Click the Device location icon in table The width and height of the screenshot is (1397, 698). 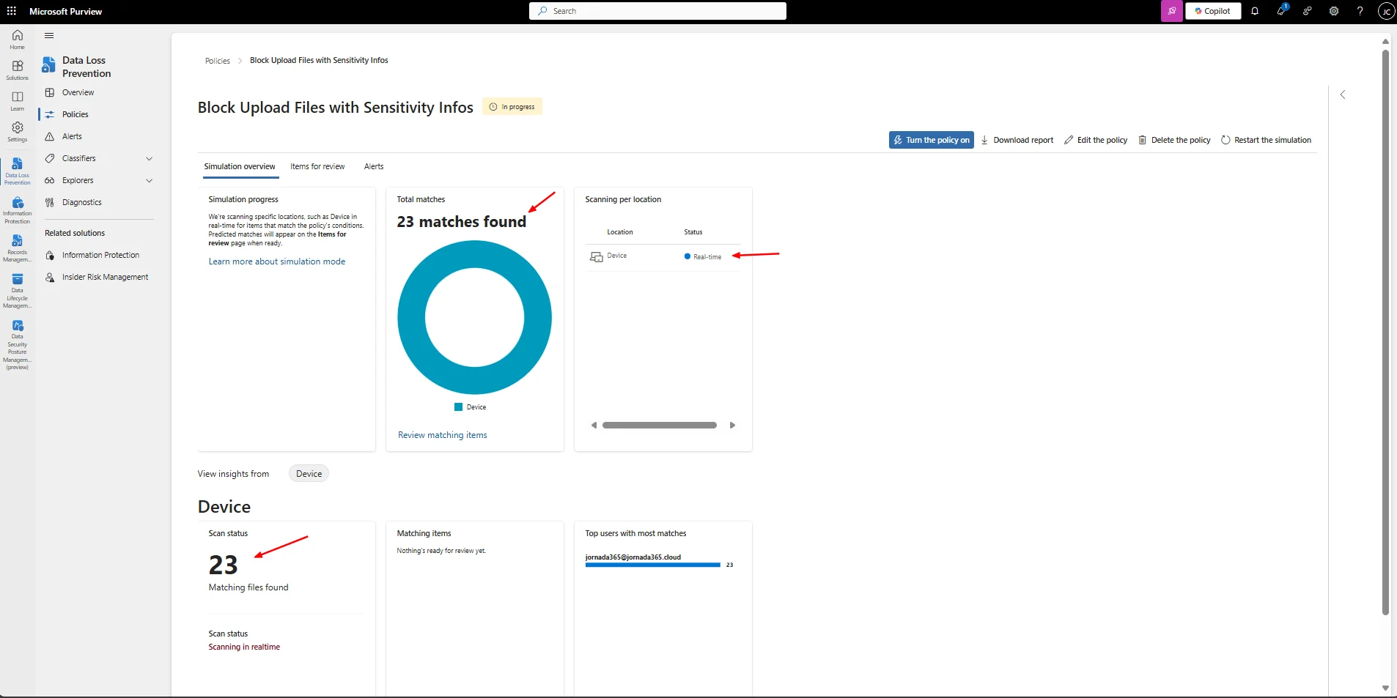[x=596, y=256]
